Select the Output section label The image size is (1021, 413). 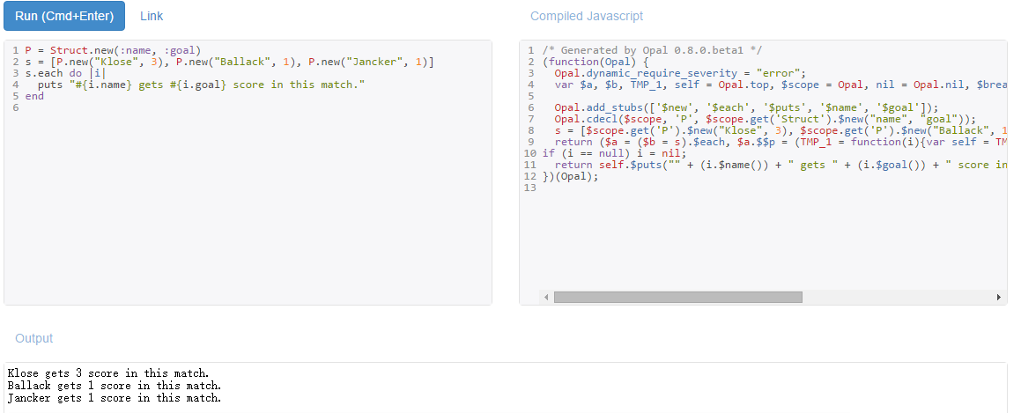[33, 338]
